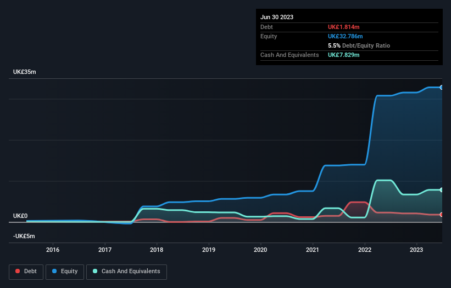The width and height of the screenshot is (451, 288).
Task: Click the 2020 x-axis label
Action: coord(260,250)
